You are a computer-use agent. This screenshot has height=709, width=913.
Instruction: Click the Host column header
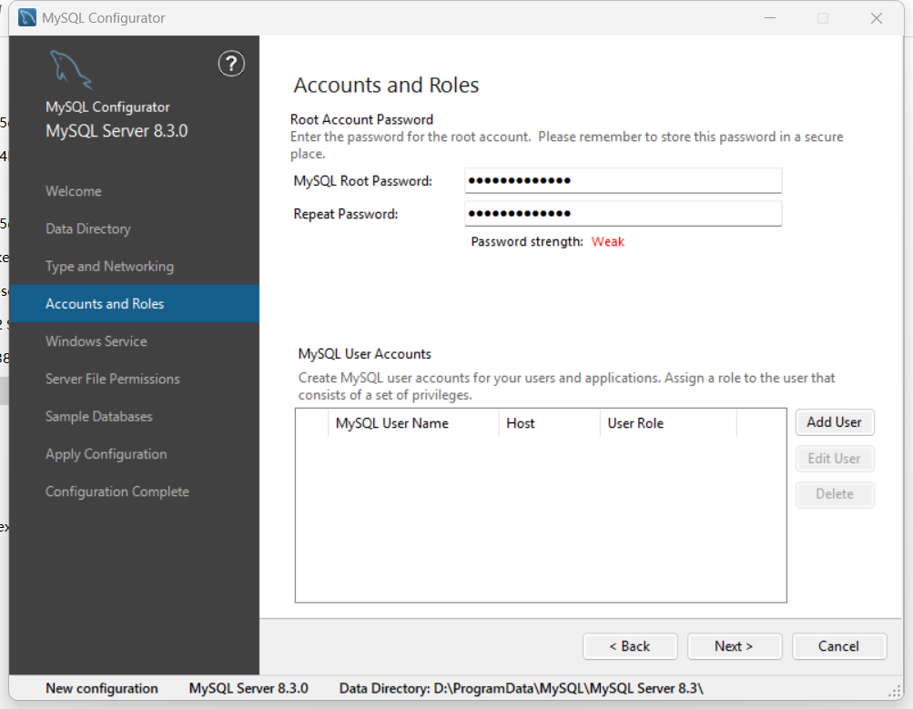[549, 423]
